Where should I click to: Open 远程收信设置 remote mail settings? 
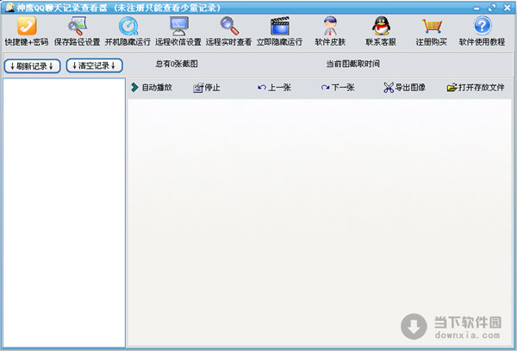tap(178, 32)
